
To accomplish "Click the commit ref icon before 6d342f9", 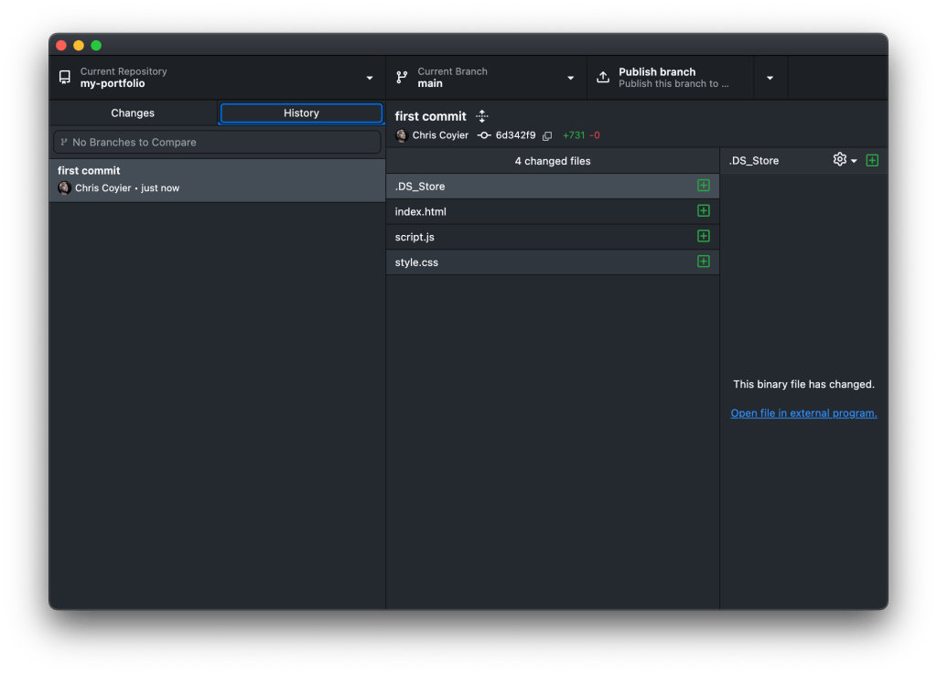I will click(485, 135).
